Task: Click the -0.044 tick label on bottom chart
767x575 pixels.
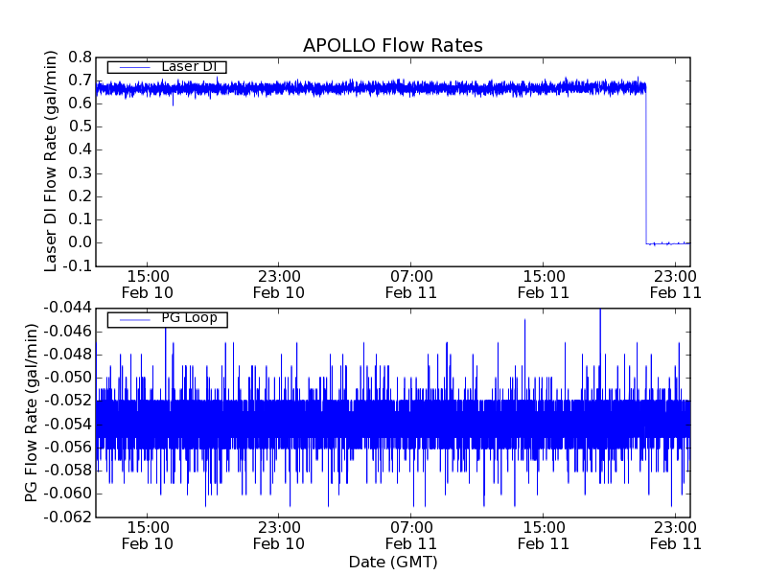Action: click(x=67, y=308)
